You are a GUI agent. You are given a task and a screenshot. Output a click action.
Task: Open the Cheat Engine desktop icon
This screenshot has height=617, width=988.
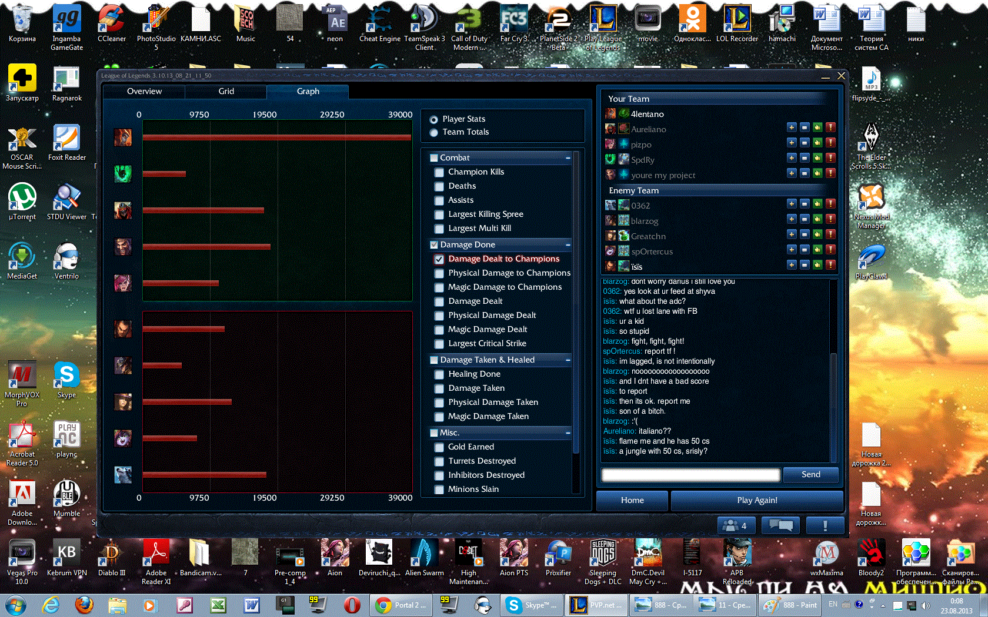coord(380,24)
